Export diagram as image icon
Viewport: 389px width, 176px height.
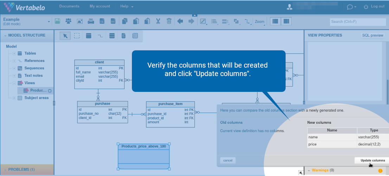pyautogui.click(x=79, y=21)
